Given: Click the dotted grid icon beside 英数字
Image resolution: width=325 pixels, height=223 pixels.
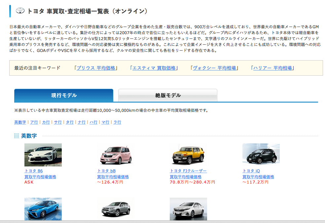Looking at the screenshot, I should click(17, 136).
